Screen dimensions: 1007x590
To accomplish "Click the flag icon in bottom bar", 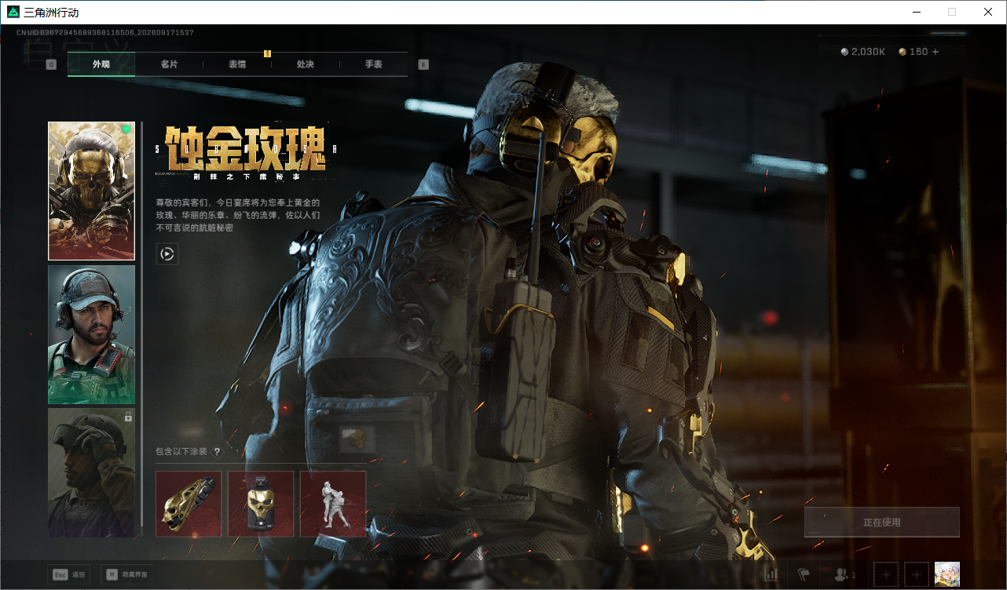I will [x=804, y=575].
